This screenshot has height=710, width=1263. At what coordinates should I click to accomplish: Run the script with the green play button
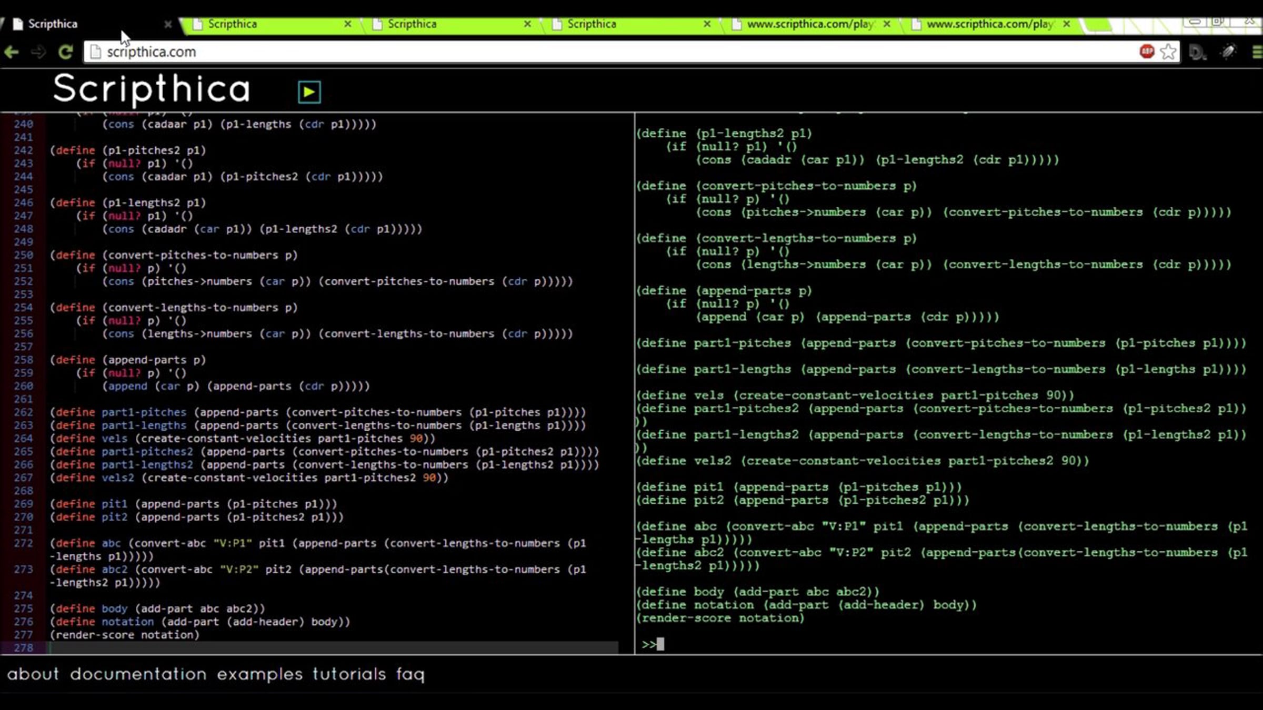(x=309, y=92)
